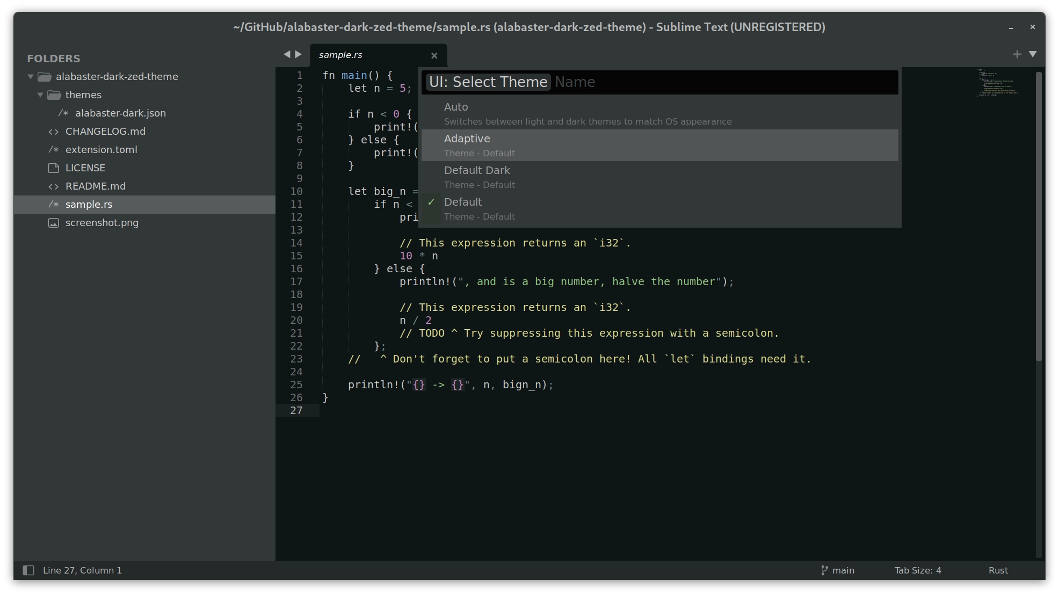The image size is (1059, 595).
Task: Click the forward navigation arrow above the editor
Action: 299,54
